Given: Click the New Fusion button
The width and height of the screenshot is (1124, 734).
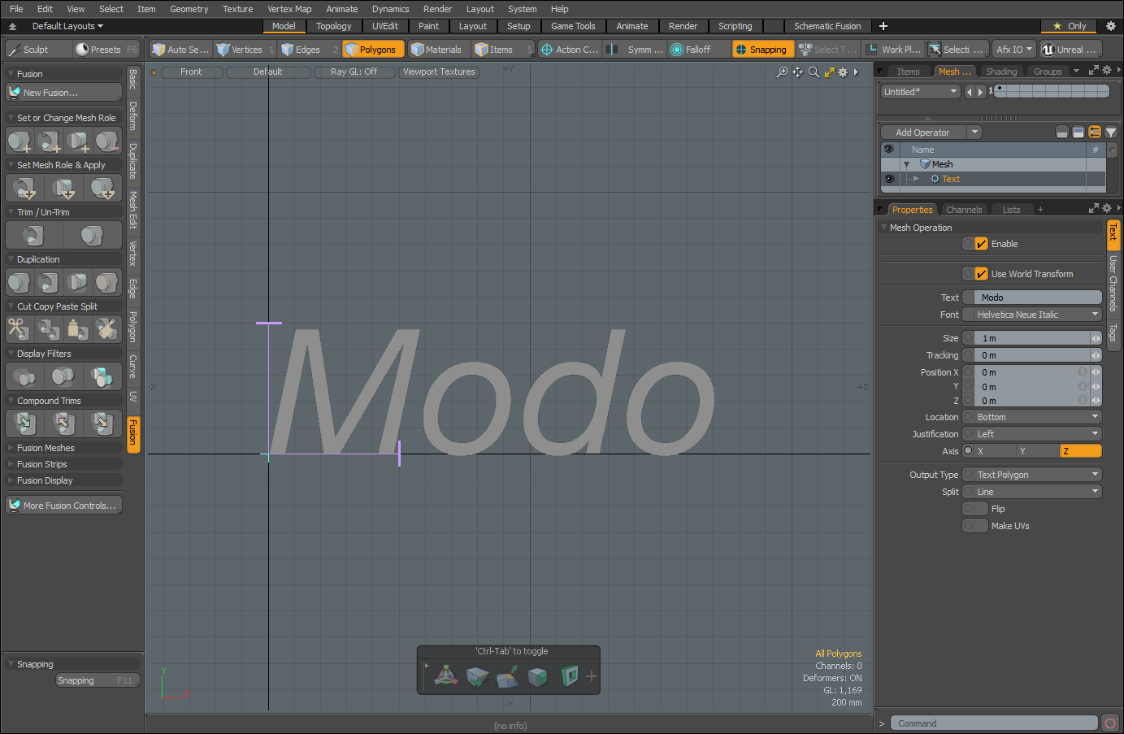Looking at the screenshot, I should click(x=63, y=93).
